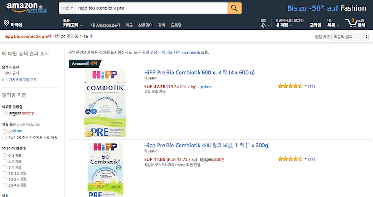Enable the Amazon Pantry filter checkbox
The width and height of the screenshot is (373, 197).
(5, 114)
